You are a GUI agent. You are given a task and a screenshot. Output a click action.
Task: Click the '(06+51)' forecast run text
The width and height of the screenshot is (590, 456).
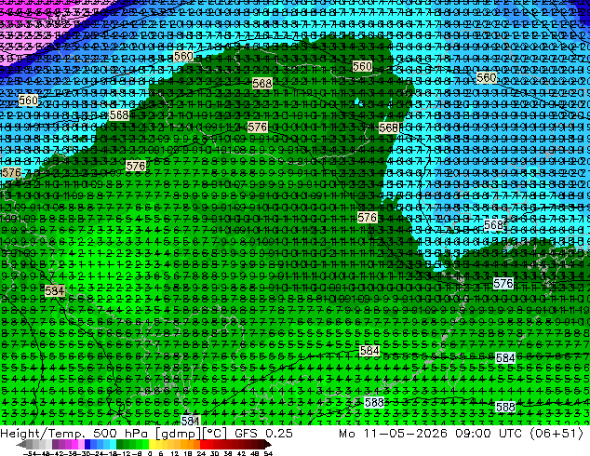(x=556, y=434)
